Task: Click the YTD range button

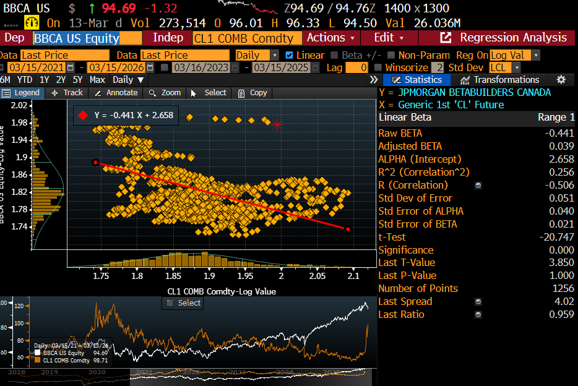Action: 24,80
